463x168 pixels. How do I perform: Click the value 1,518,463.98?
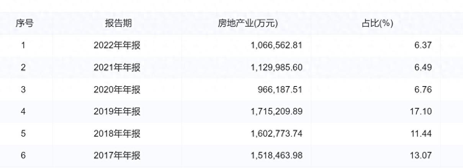276,156
